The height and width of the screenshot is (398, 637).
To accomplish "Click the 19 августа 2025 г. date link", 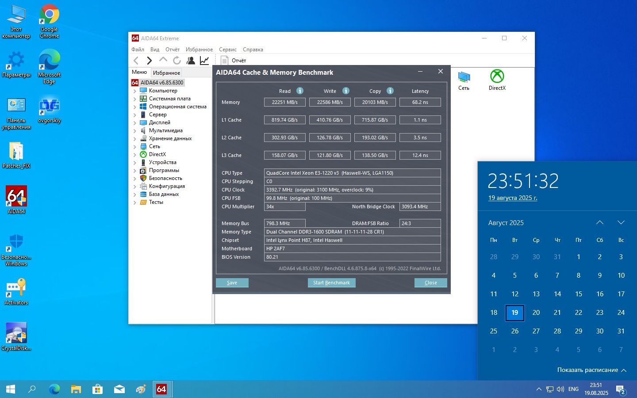I will tap(513, 198).
